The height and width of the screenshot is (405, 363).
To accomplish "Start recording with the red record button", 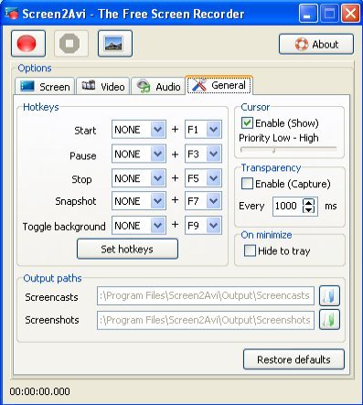I will click(28, 44).
